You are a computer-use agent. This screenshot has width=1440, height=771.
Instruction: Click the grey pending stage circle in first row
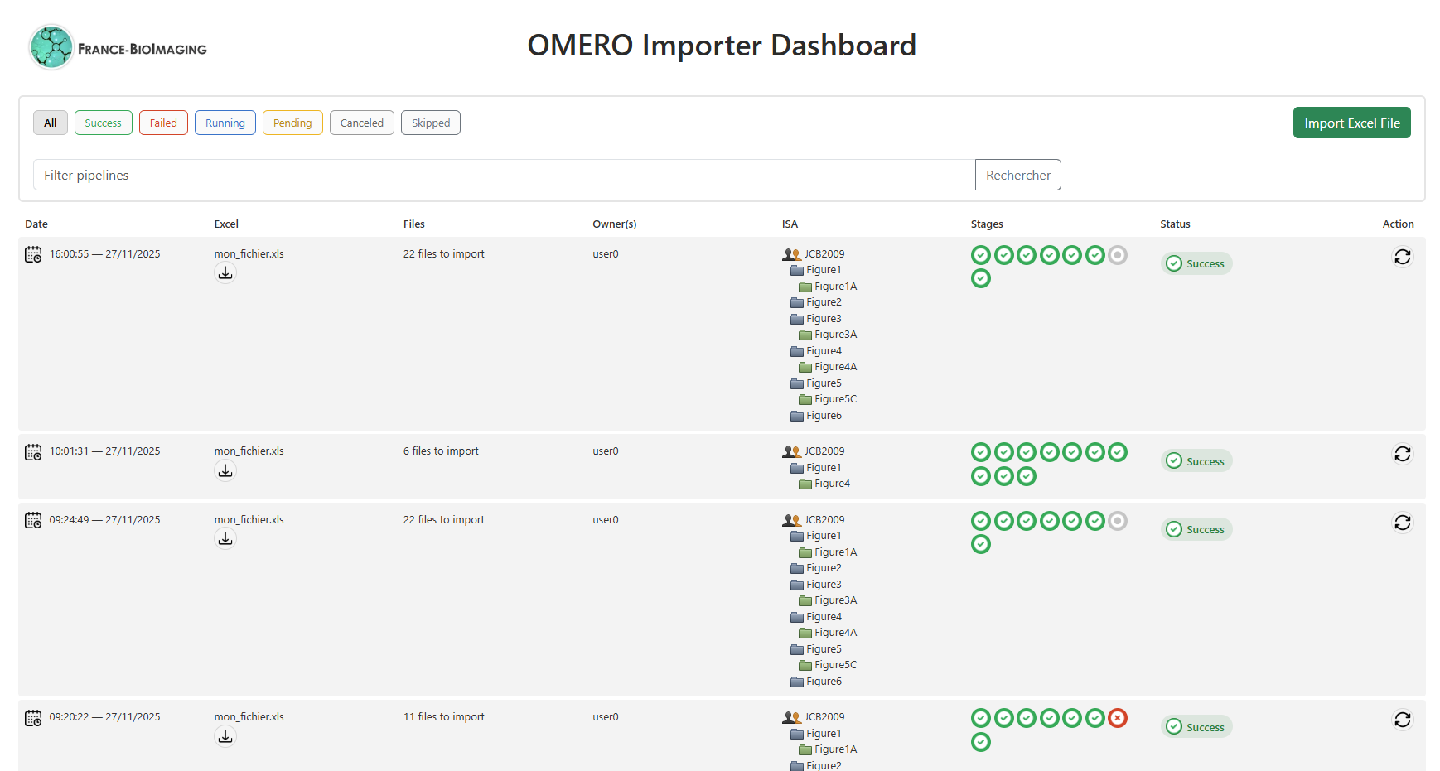click(1117, 254)
